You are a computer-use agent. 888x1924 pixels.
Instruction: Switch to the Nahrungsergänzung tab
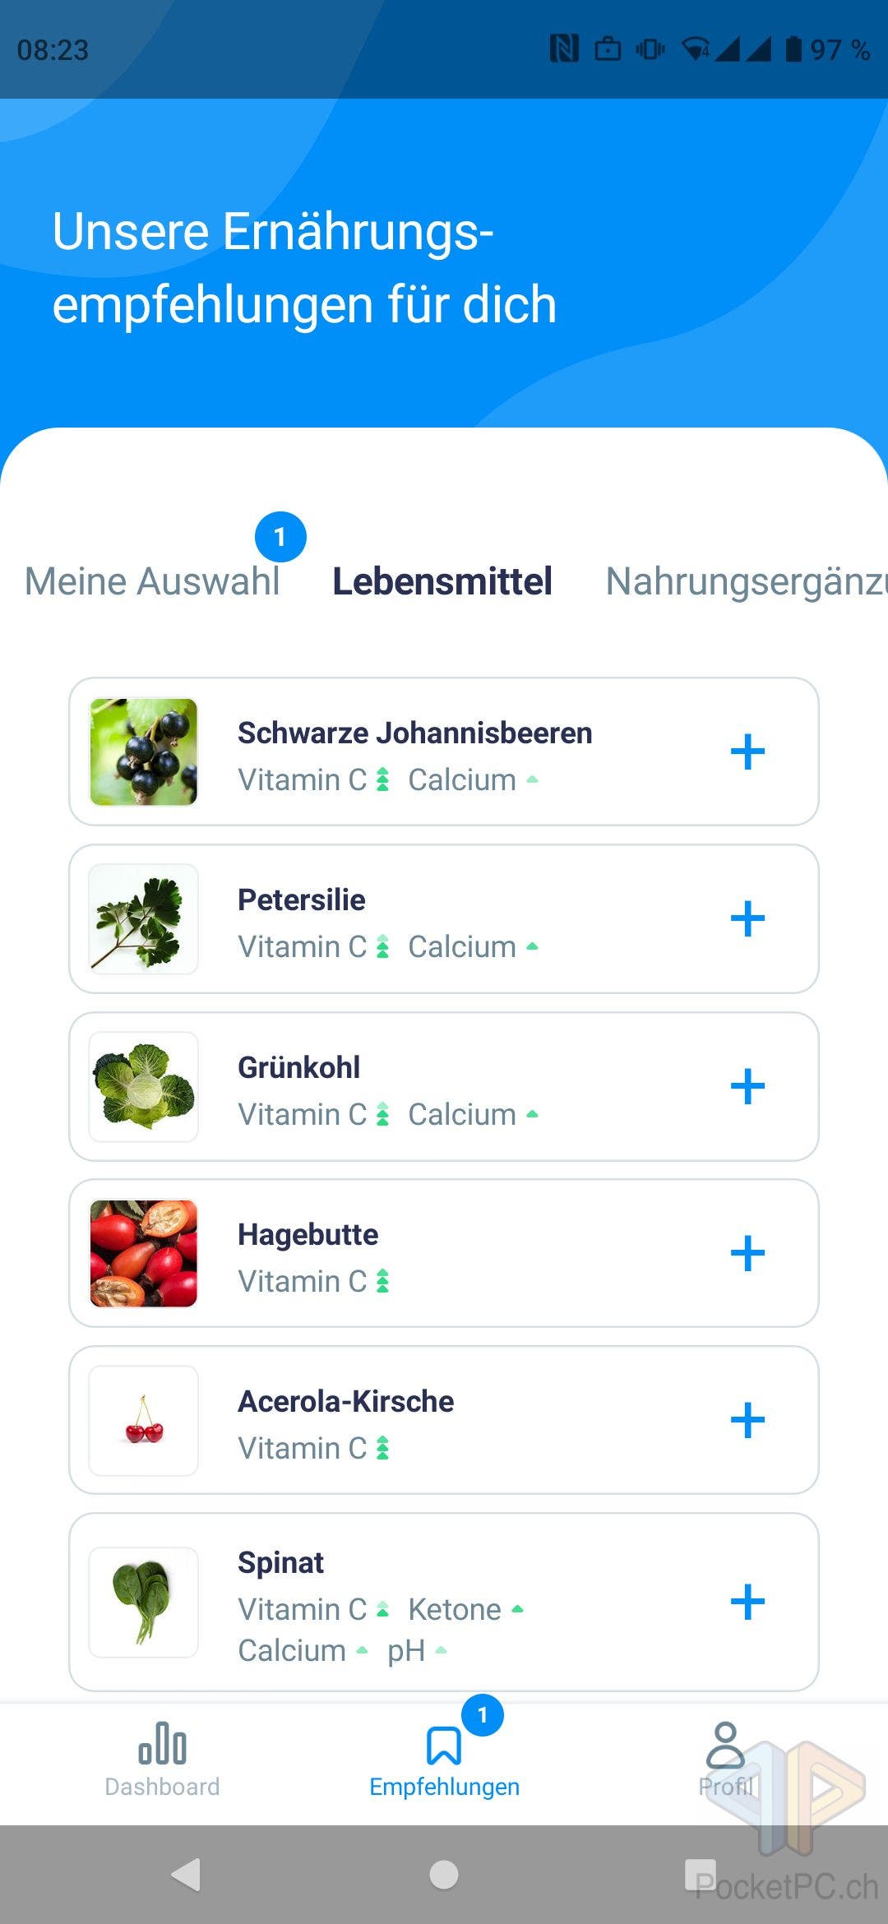point(745,581)
